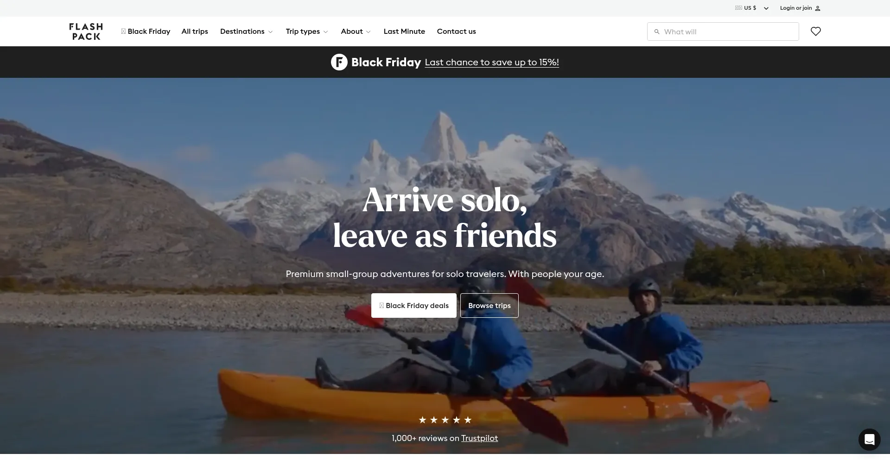The width and height of the screenshot is (890, 460).
Task: Click the Flash Pack logo
Action: tap(86, 32)
